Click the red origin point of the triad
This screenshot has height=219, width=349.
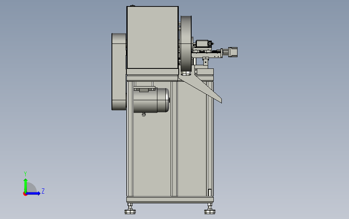click(x=25, y=194)
